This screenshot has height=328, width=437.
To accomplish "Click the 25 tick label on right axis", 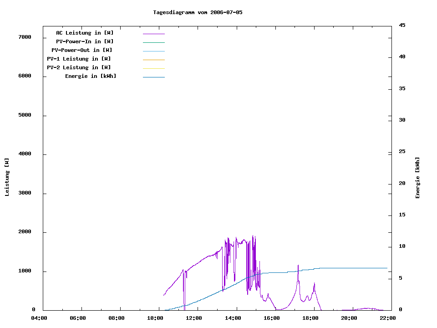I will (x=402, y=152).
